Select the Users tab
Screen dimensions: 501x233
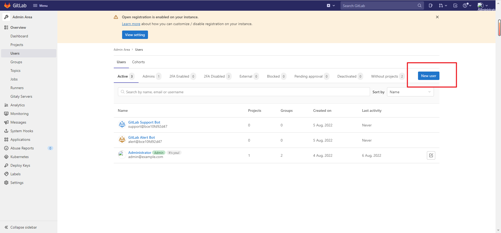(121, 62)
